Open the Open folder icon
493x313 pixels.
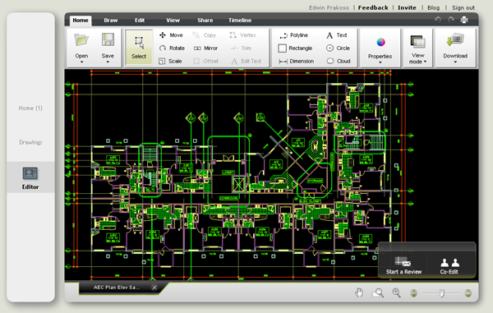81,40
